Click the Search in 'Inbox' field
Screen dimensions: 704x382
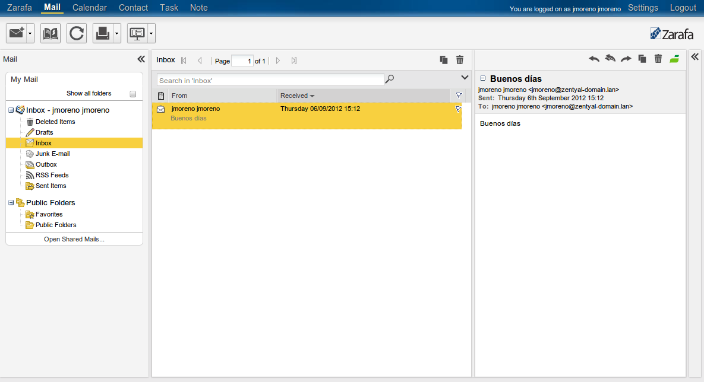(271, 80)
